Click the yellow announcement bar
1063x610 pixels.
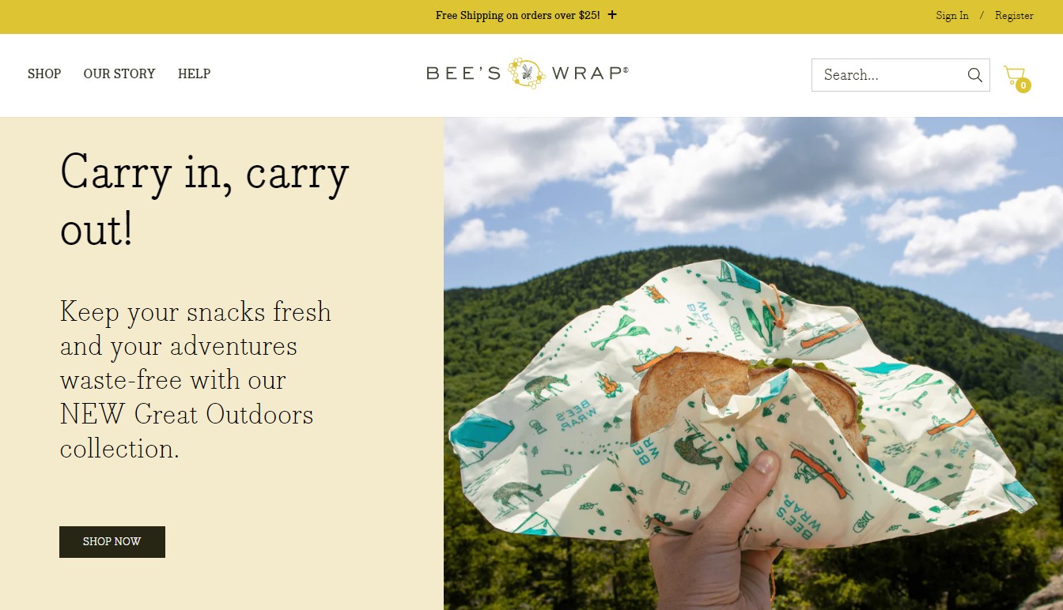(x=531, y=17)
